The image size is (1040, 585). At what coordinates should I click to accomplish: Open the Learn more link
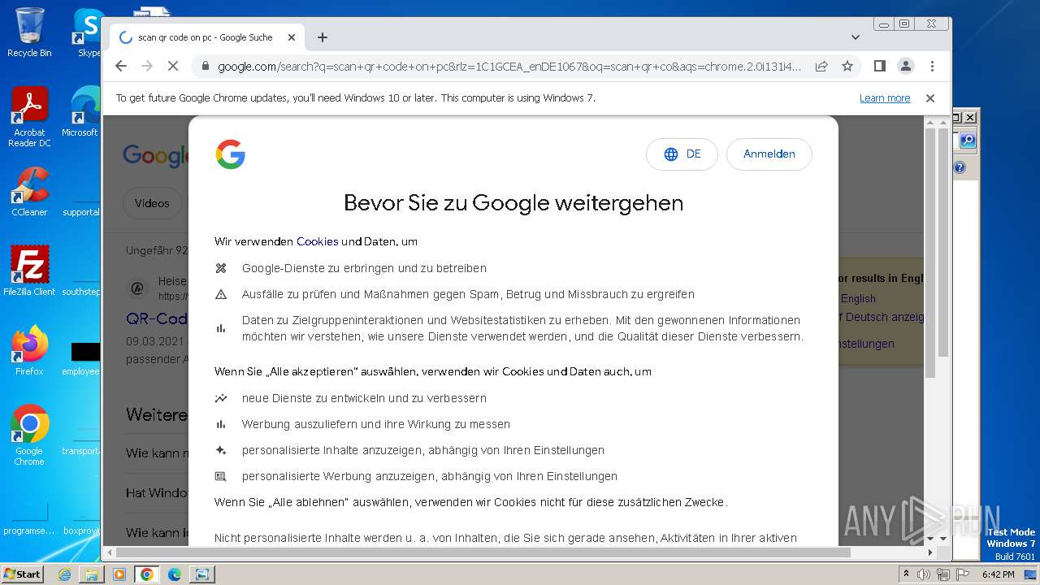(885, 98)
